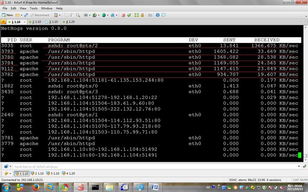
Task: Click the Print icon in toolbar
Action: click(x=86, y=15)
